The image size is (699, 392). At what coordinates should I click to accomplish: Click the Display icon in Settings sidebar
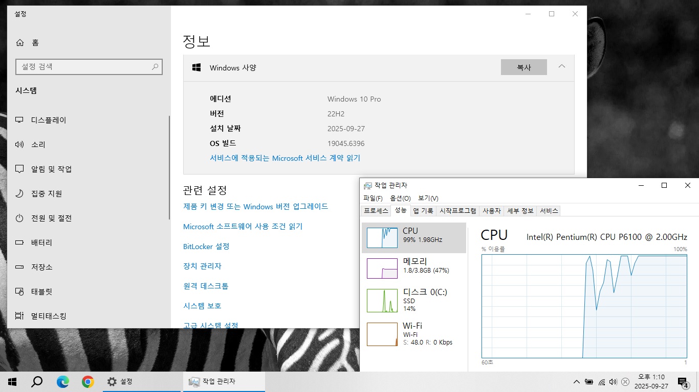20,120
